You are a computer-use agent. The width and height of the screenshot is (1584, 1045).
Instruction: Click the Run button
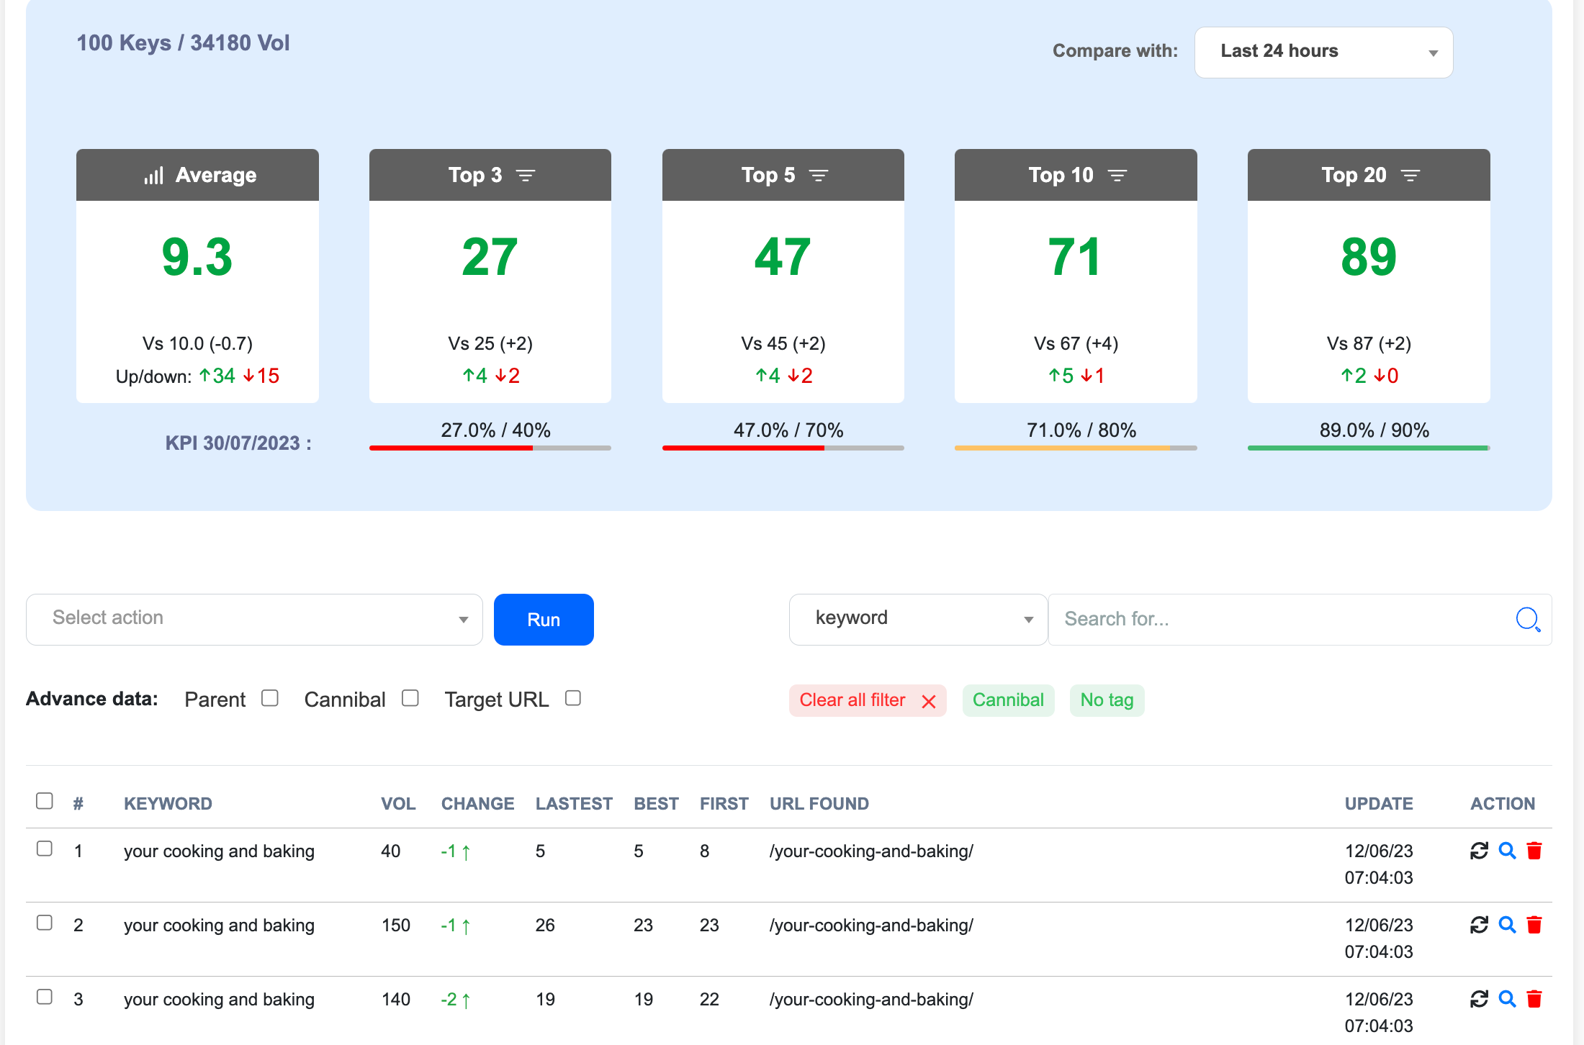point(544,620)
